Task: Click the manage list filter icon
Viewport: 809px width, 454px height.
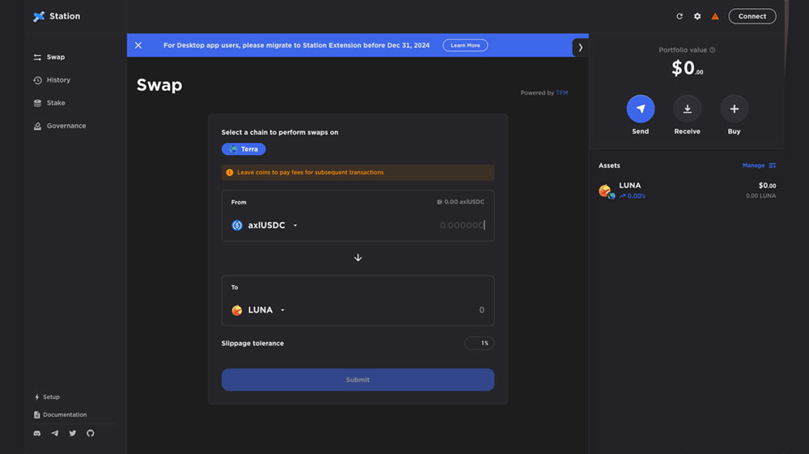Action: click(773, 166)
